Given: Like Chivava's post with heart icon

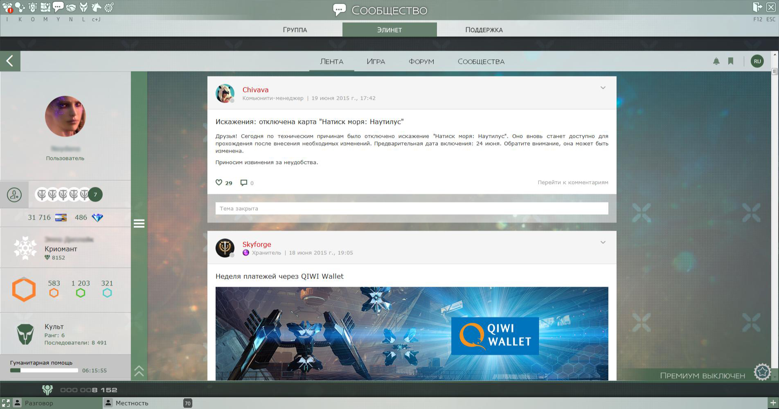Looking at the screenshot, I should 219,182.
